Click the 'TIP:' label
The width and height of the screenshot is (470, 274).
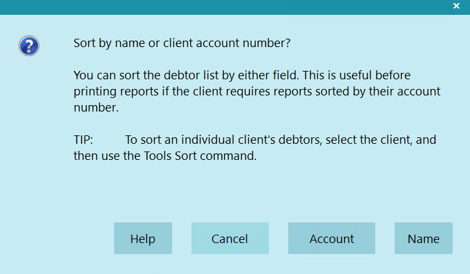(83, 140)
